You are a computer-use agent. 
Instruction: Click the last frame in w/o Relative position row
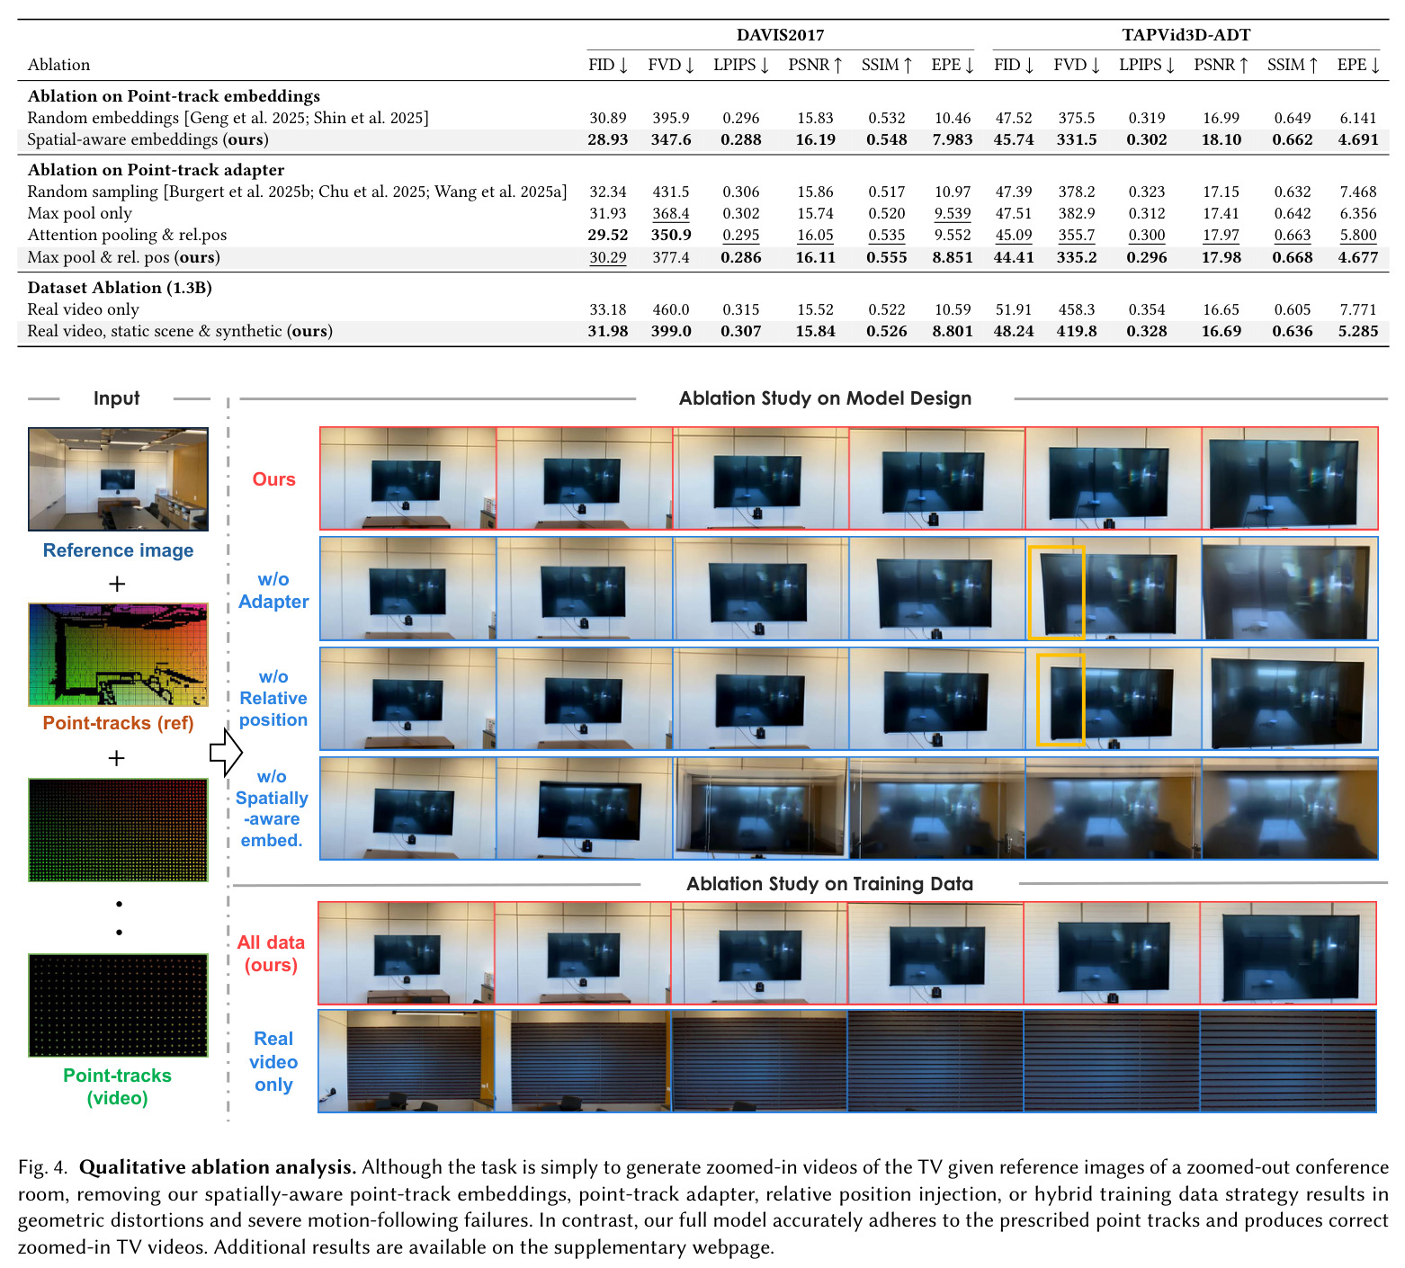tap(1290, 699)
